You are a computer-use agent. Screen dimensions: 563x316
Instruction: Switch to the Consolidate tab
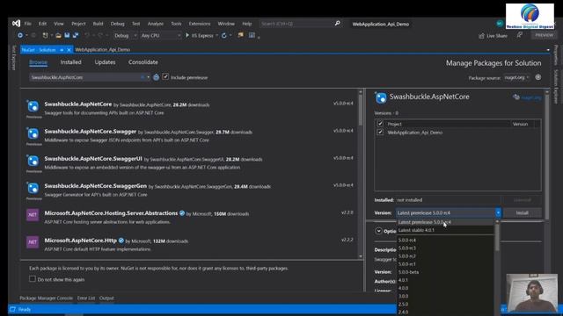[143, 62]
